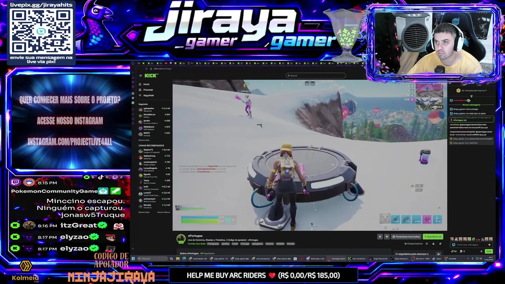Select the gaming stream tag
Viewport: 505px width, 284px height.
(225, 244)
